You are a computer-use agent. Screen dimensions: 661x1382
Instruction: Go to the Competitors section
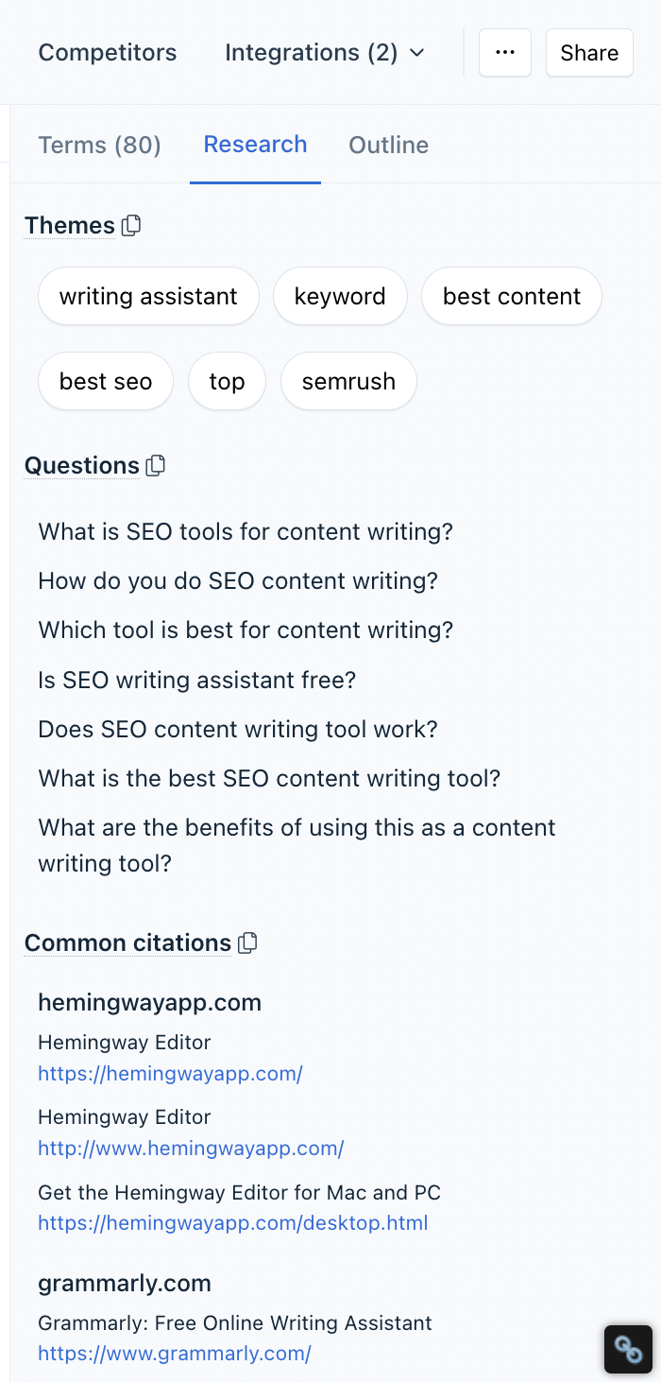[x=107, y=53]
